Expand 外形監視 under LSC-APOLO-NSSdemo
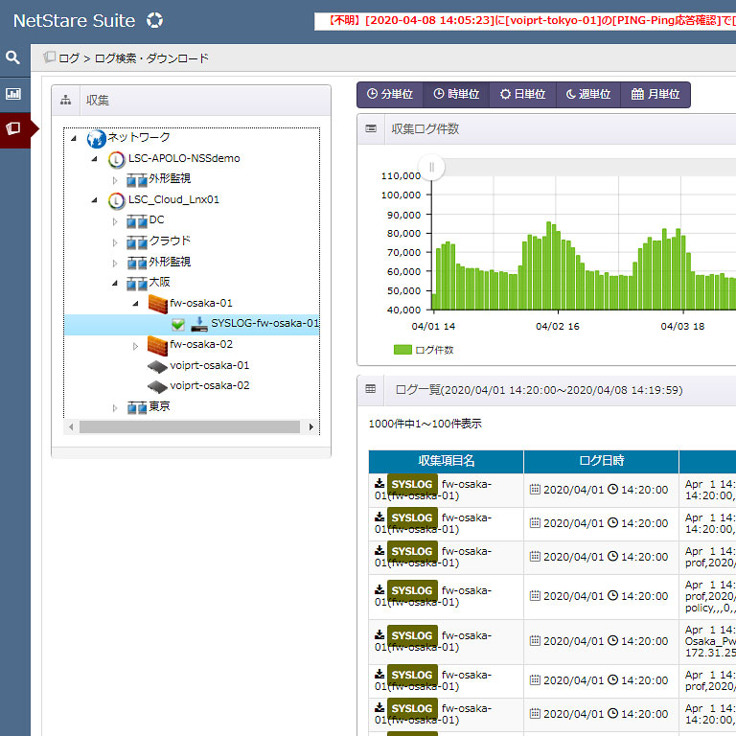Image resolution: width=736 pixels, height=736 pixels. pyautogui.click(x=115, y=180)
